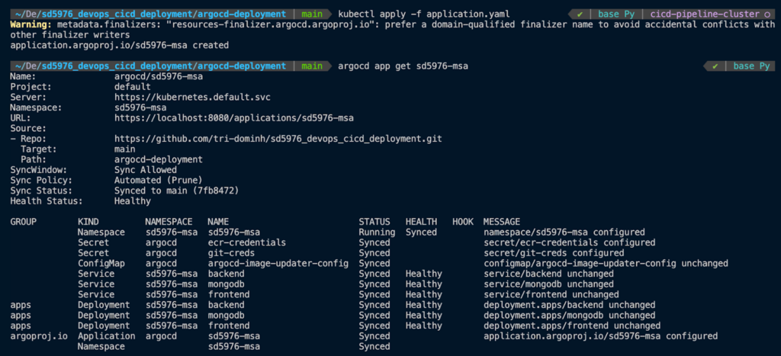Open the localhost:8080 applications URL
Image resolution: width=781 pixels, height=356 pixels.
coord(234,118)
